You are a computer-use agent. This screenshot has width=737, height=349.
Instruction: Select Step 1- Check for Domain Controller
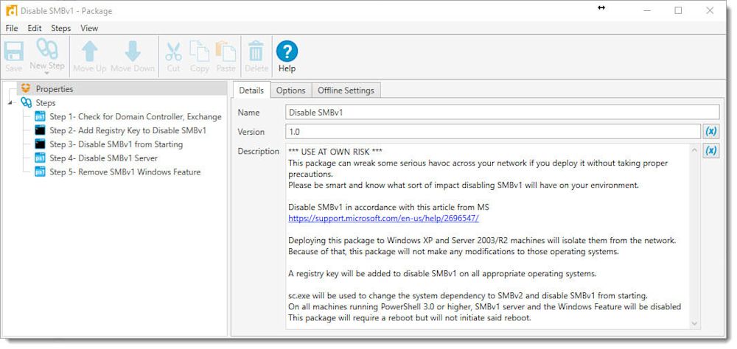tap(136, 116)
